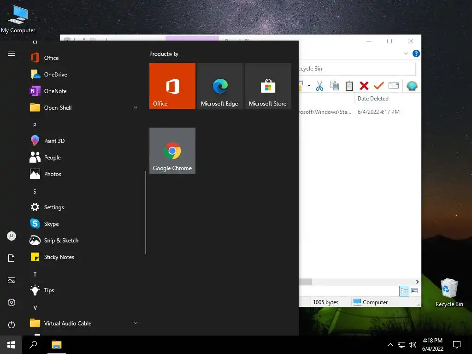
Task: Open the network icon in system tray
Action: 401,345
